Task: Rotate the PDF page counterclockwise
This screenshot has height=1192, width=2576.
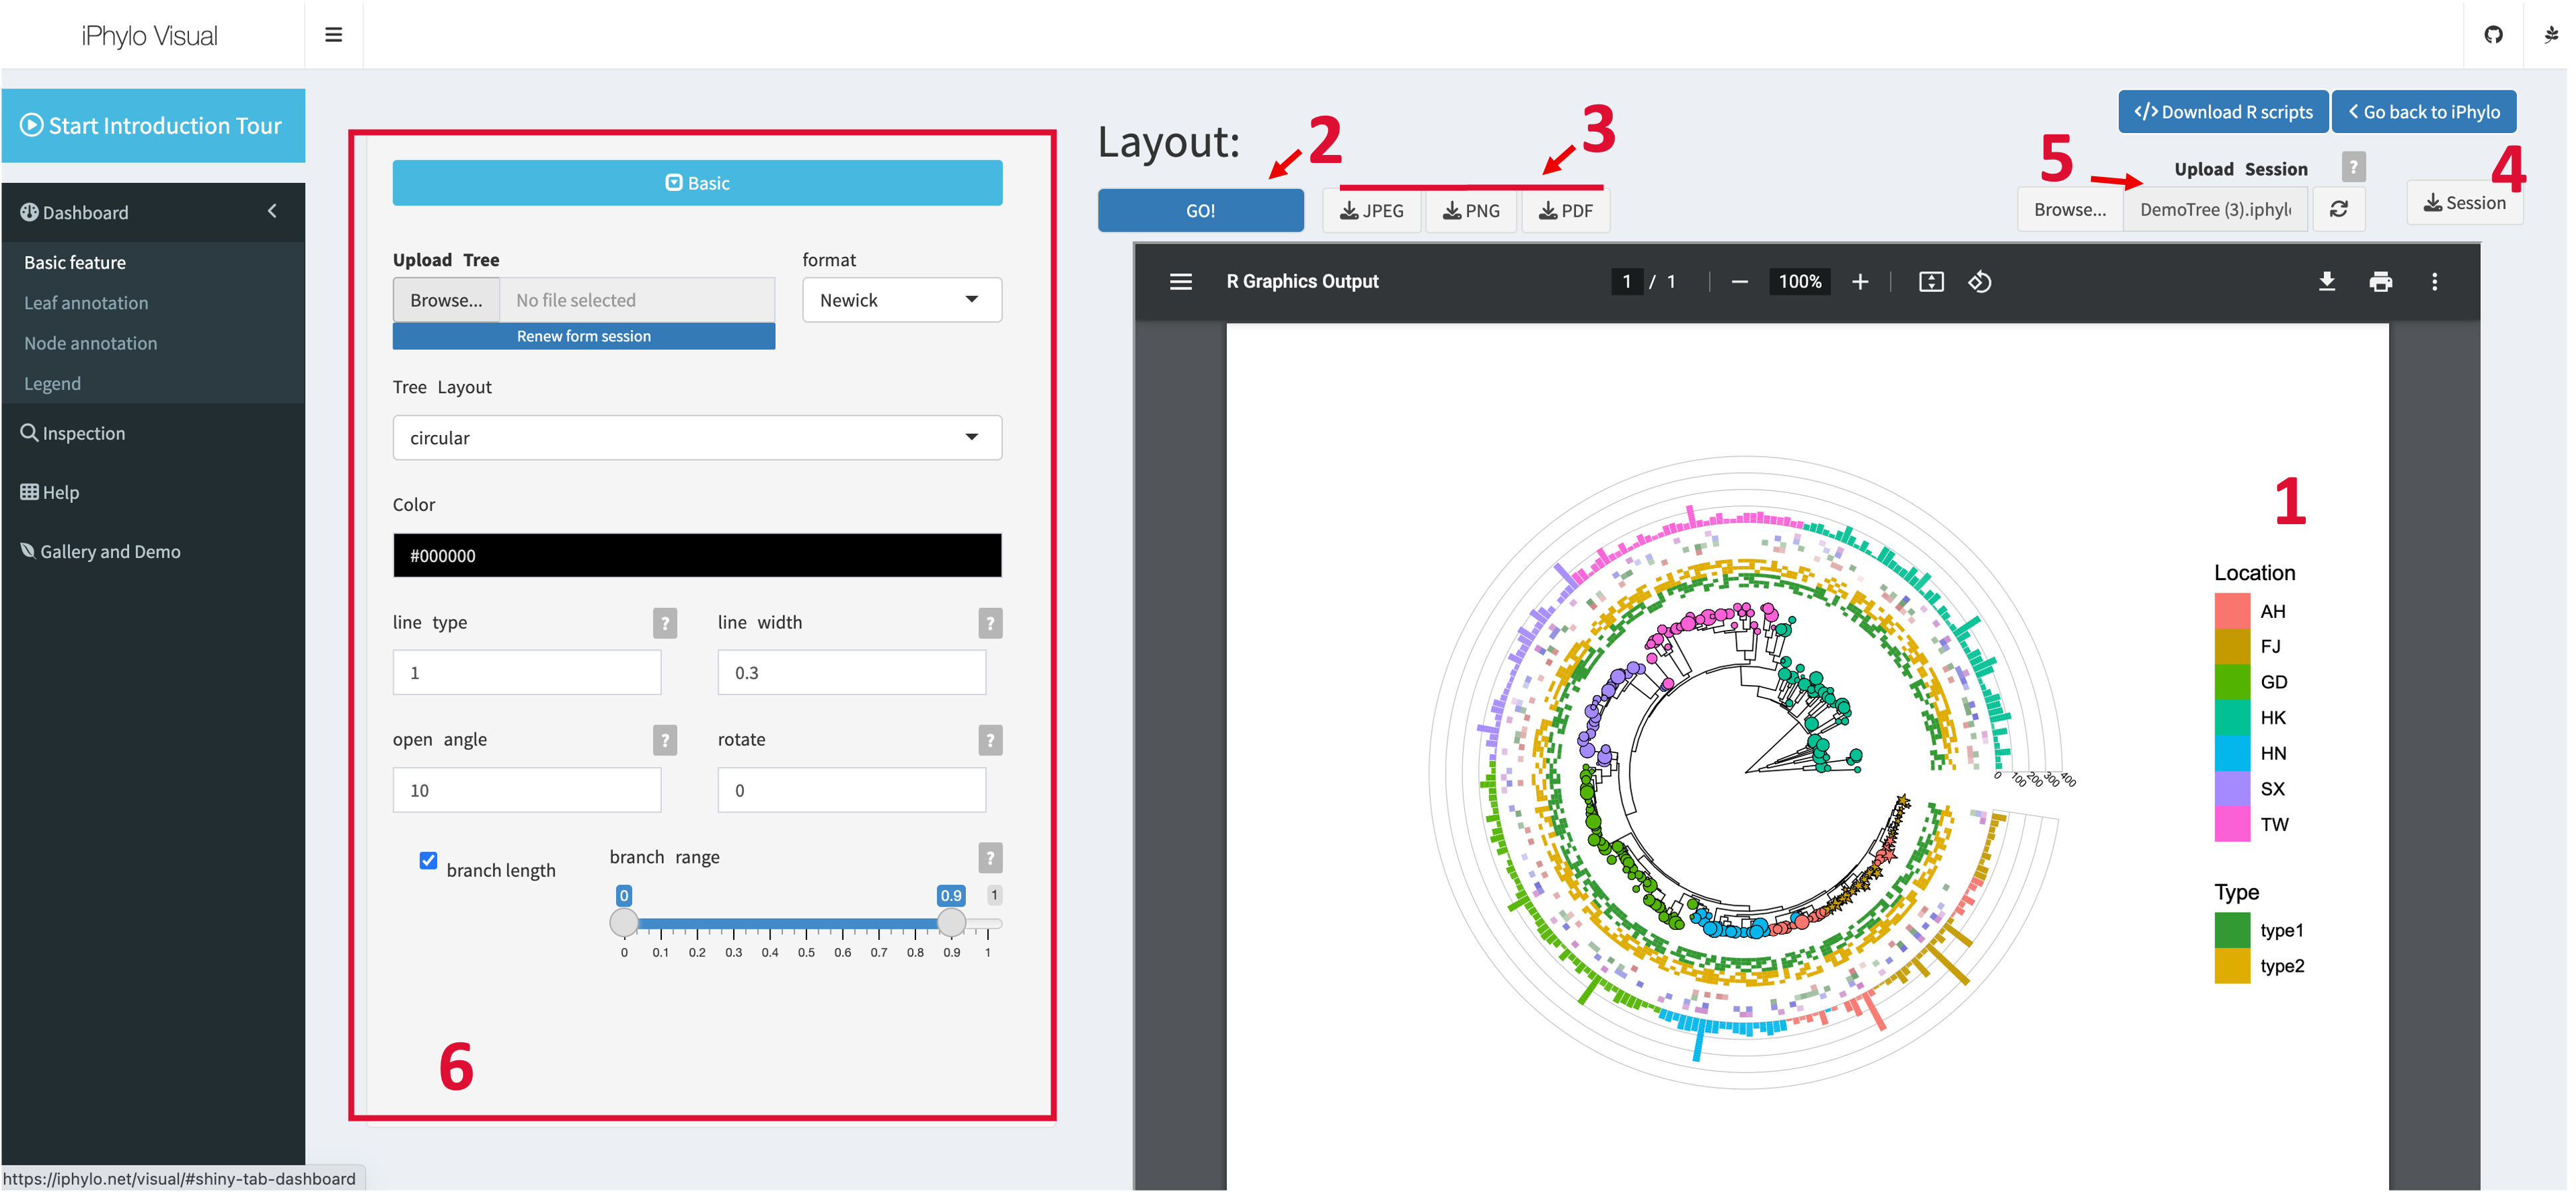Action: tap(1979, 282)
